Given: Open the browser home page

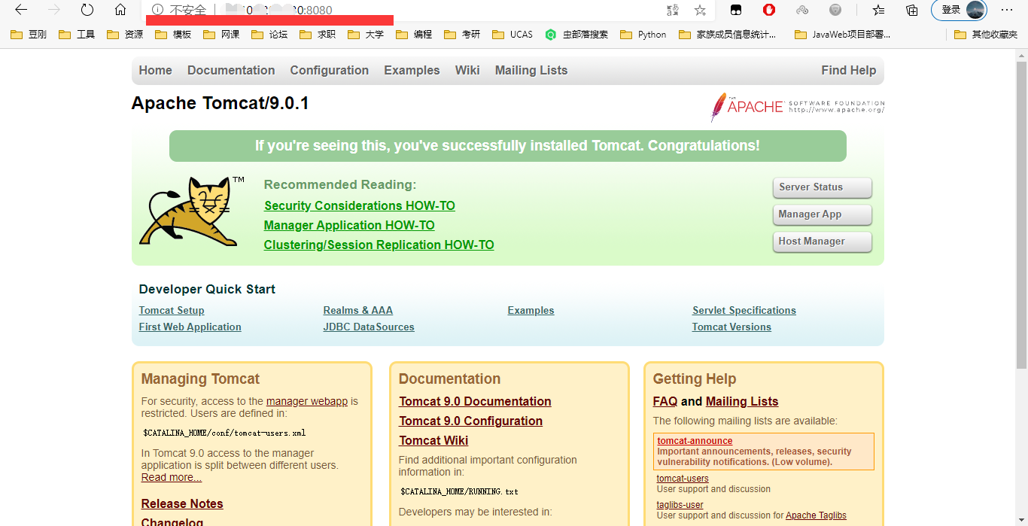Looking at the screenshot, I should coord(120,10).
